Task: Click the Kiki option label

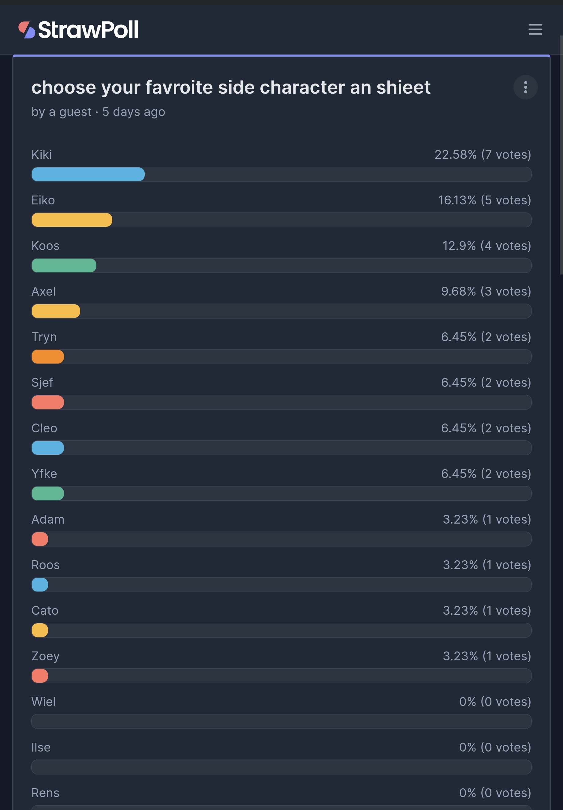Action: [42, 155]
